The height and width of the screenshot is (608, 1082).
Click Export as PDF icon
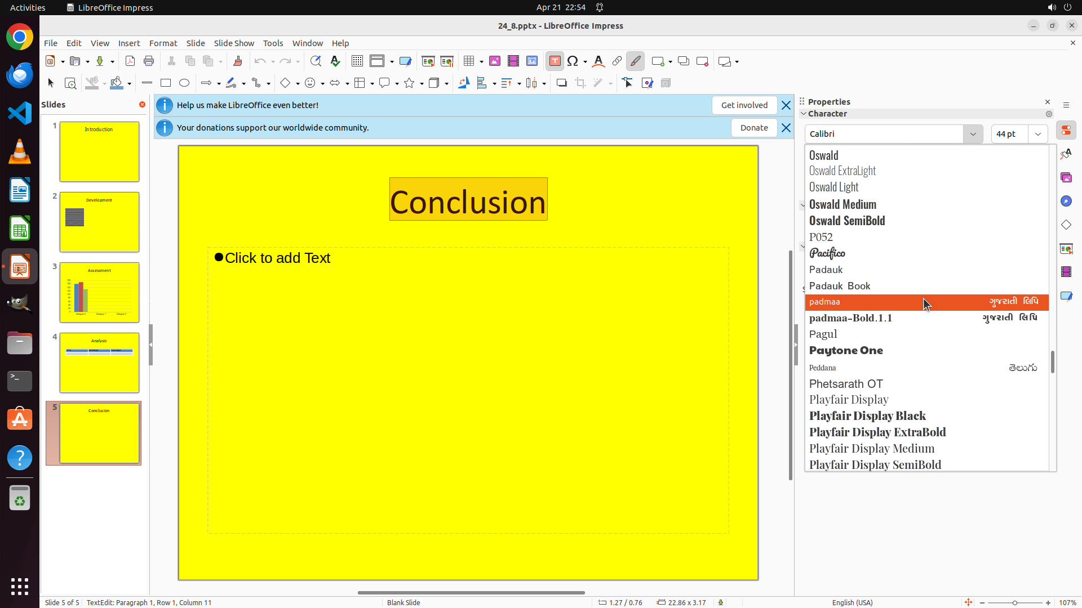[x=130, y=61]
